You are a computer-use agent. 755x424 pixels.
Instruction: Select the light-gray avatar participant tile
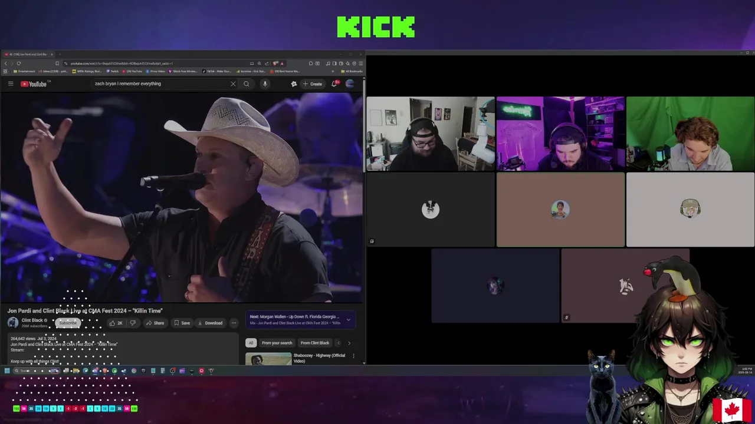(x=690, y=210)
